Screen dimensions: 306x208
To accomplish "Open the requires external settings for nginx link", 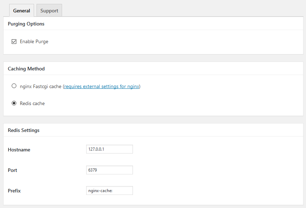I will tap(102, 86).
